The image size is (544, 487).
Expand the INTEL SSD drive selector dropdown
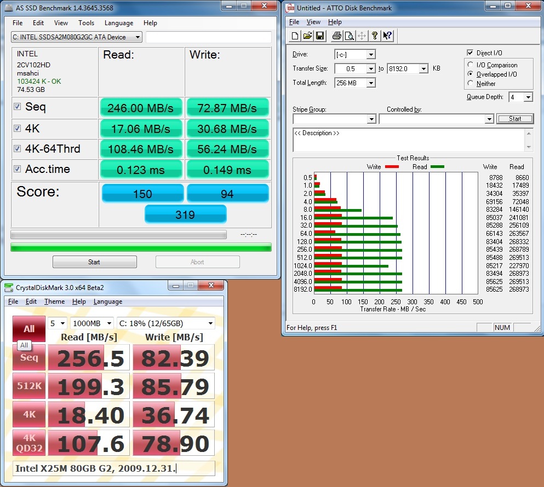click(137, 37)
